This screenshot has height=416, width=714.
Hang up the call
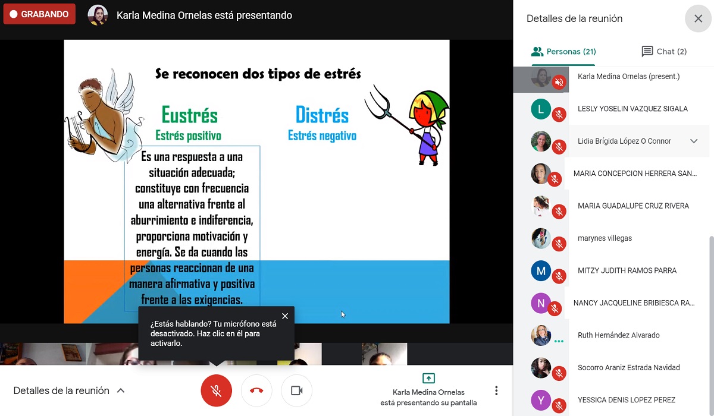point(256,390)
